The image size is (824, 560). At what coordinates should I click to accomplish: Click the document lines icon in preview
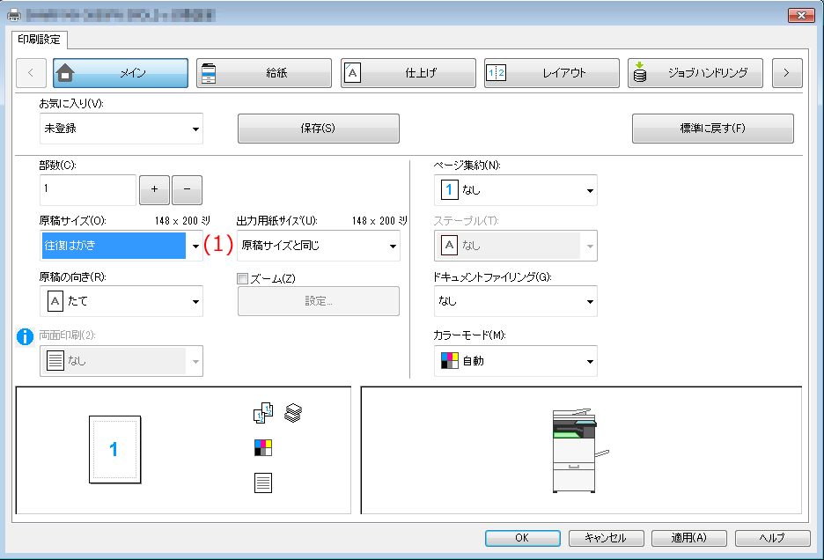point(262,483)
